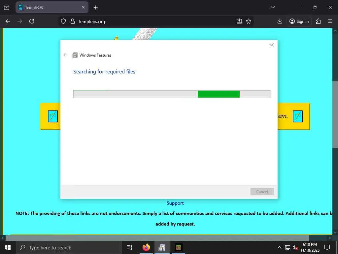Click the page vertical scrollbar thumb
338x254 pixels.
(x=335, y=114)
